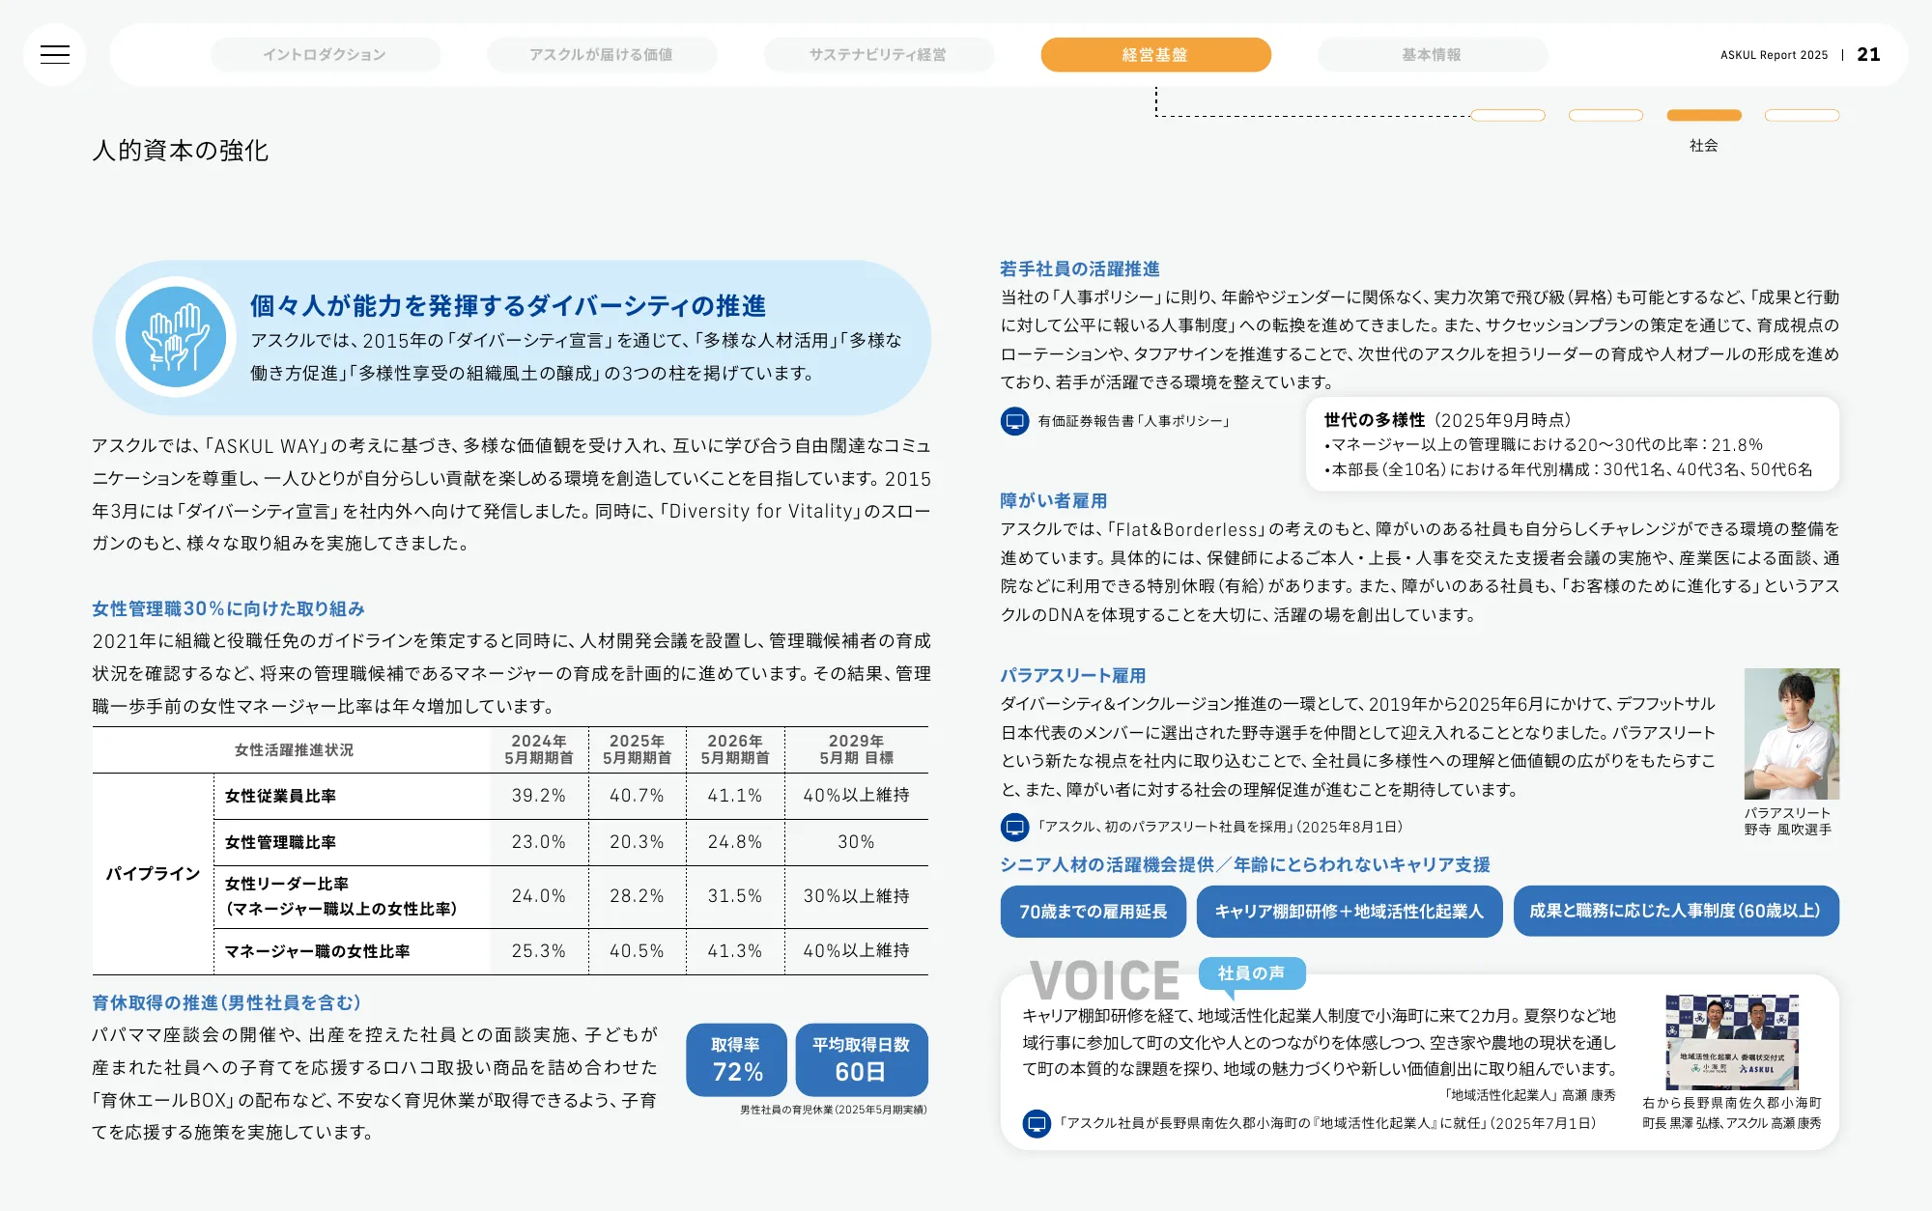Open the 小海町の地域活性化起業人に就任 news link
Viewport: 1932px width, 1211px height.
[1327, 1123]
